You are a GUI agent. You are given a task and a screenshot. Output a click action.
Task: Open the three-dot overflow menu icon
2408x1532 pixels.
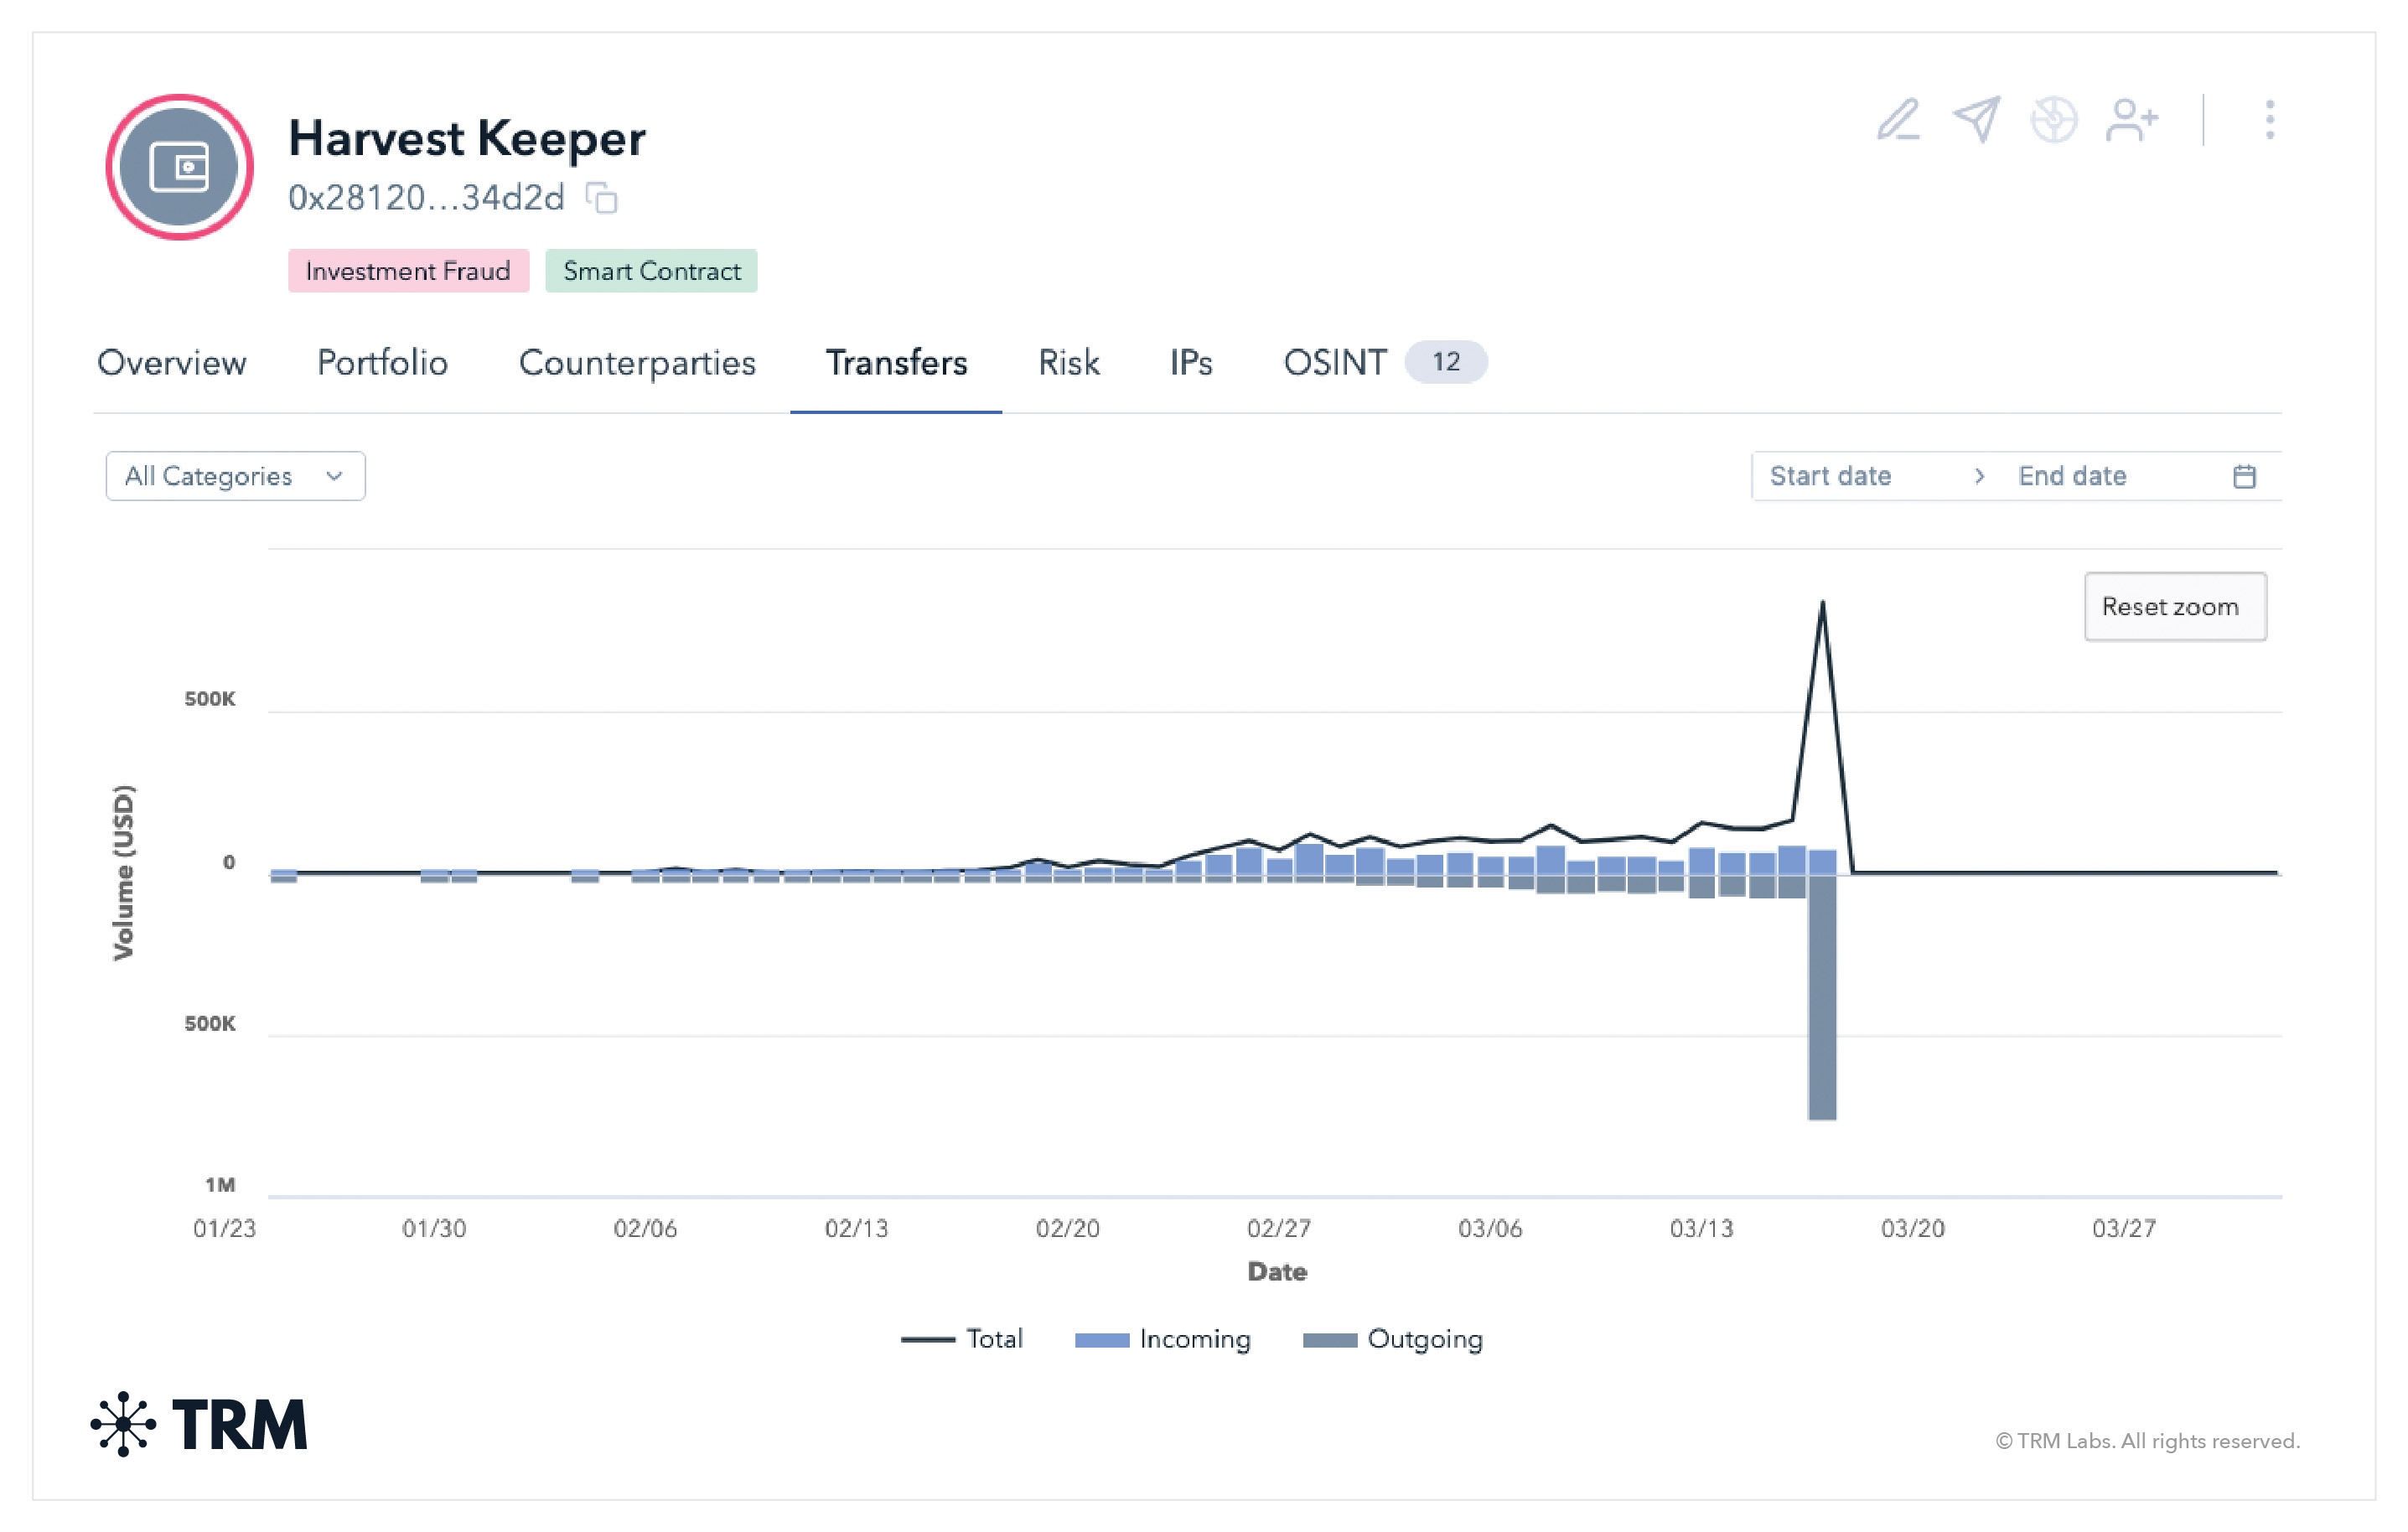(x=2268, y=120)
